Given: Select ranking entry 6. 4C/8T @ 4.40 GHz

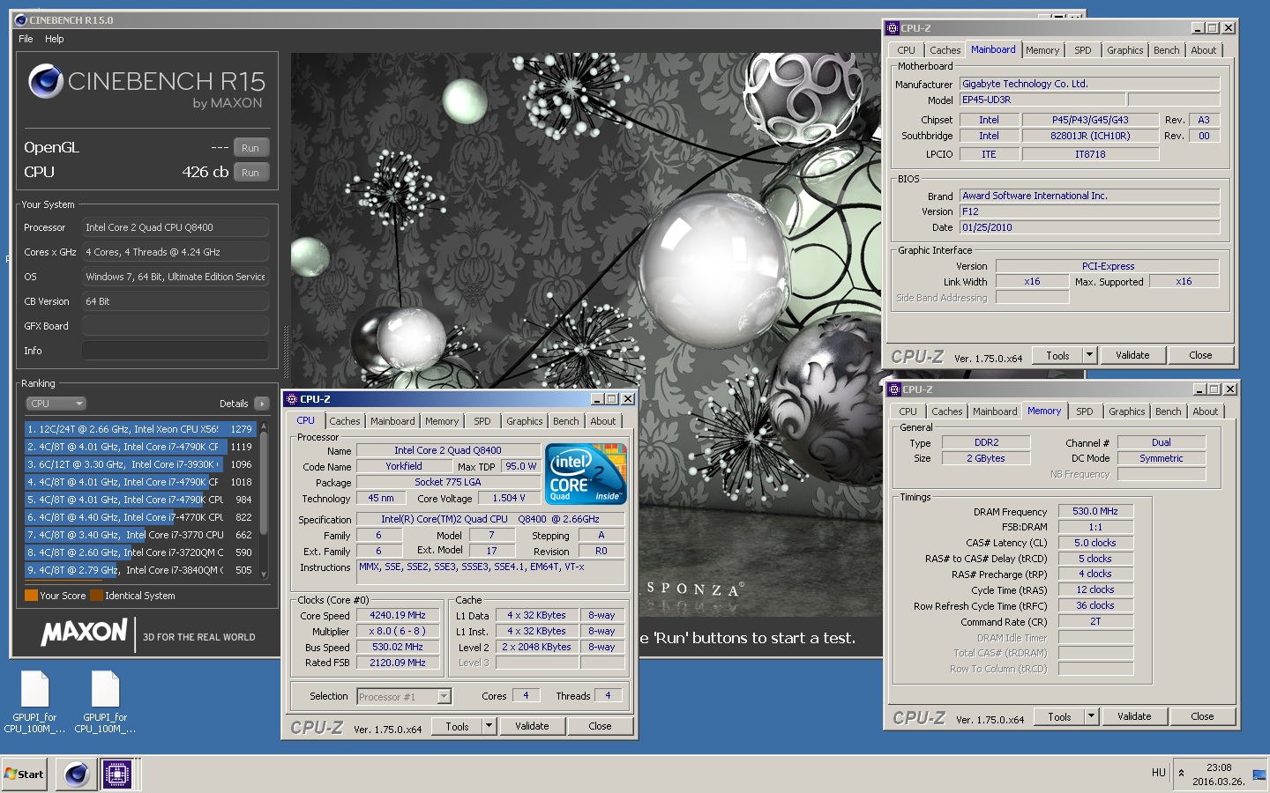Looking at the screenshot, I should [140, 517].
